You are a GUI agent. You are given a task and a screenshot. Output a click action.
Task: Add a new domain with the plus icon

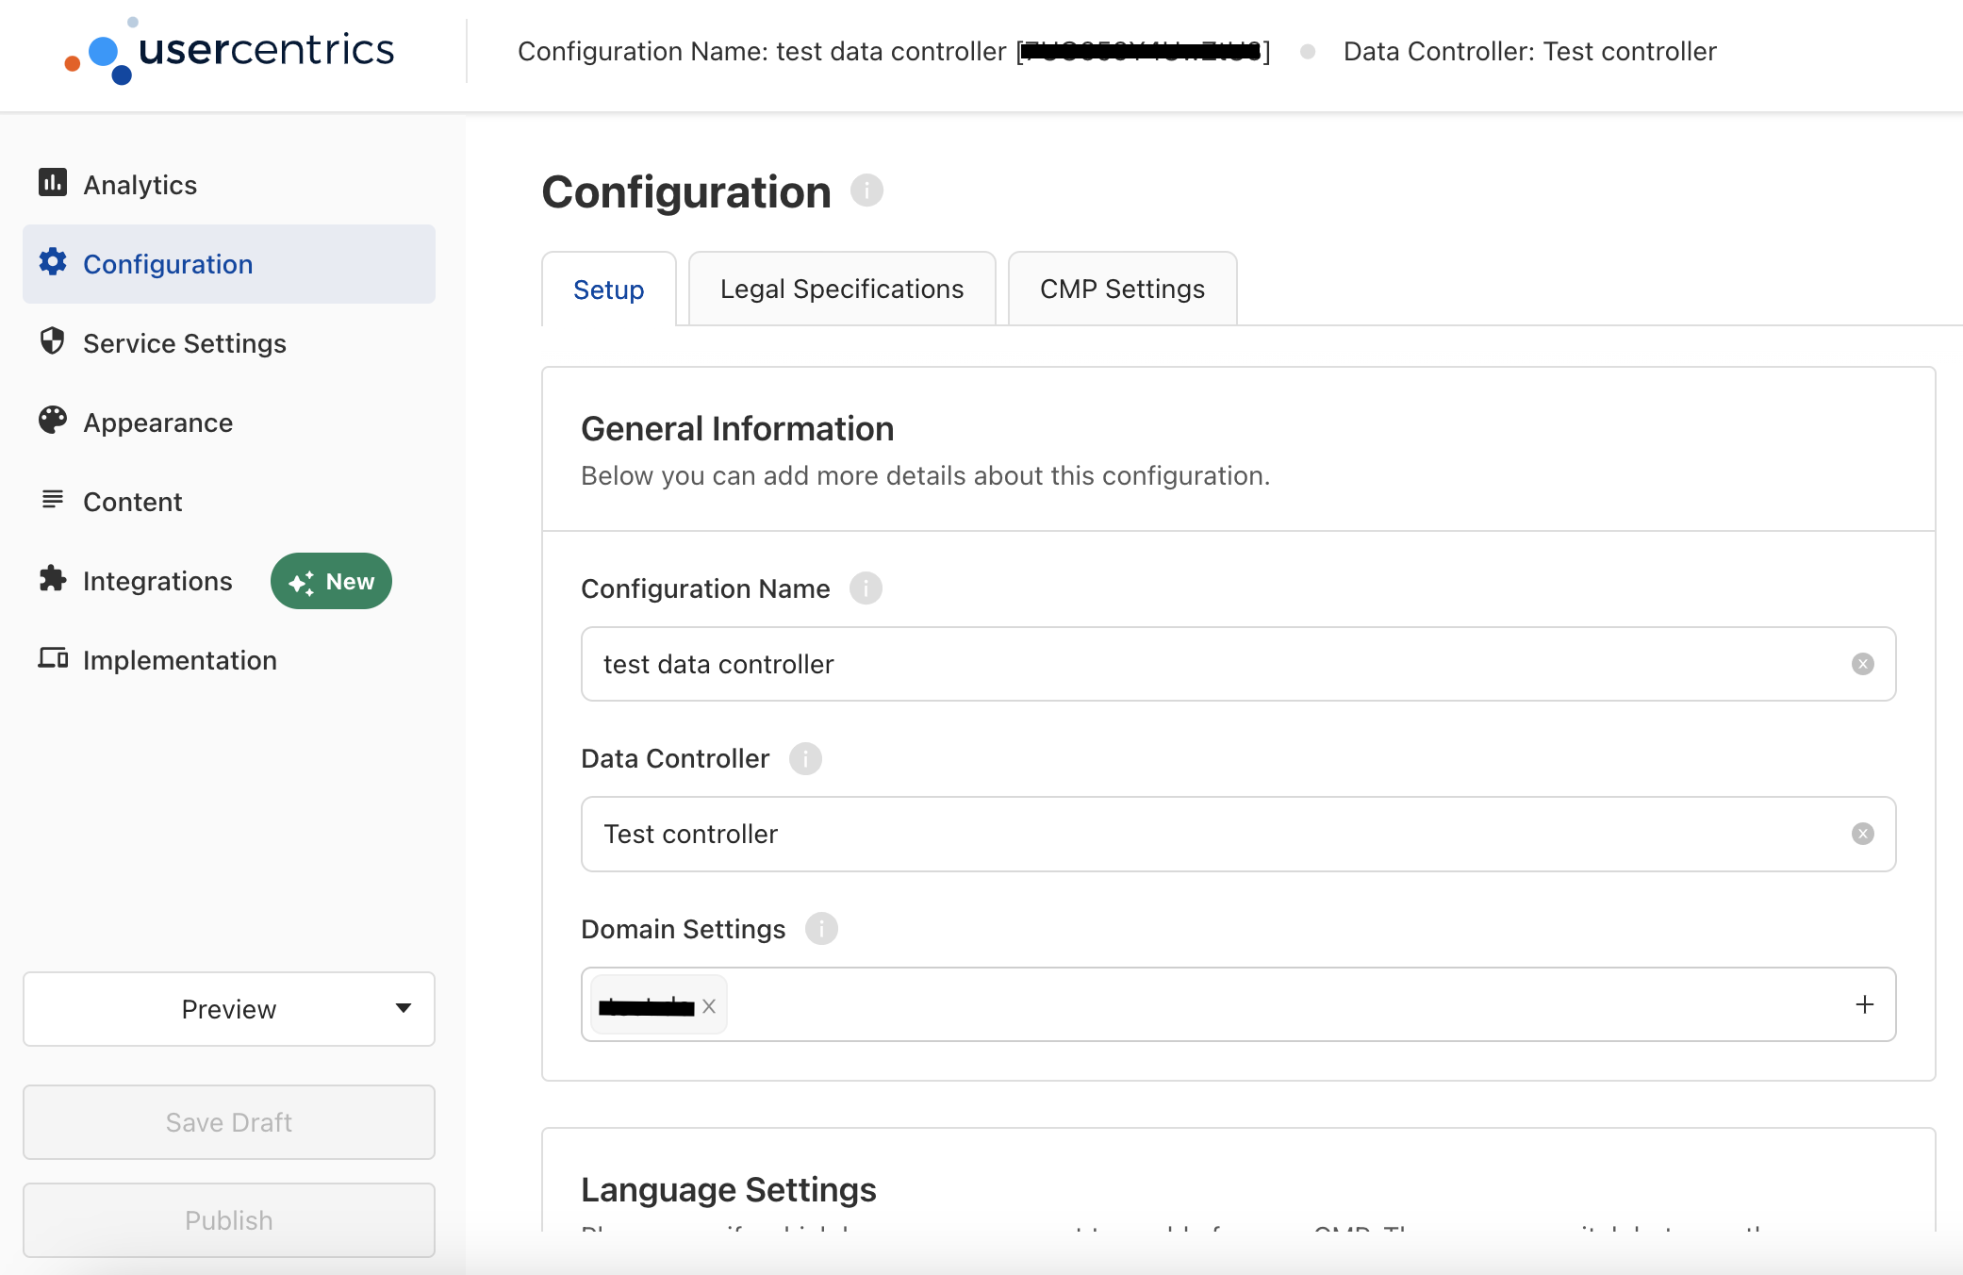click(1864, 1004)
